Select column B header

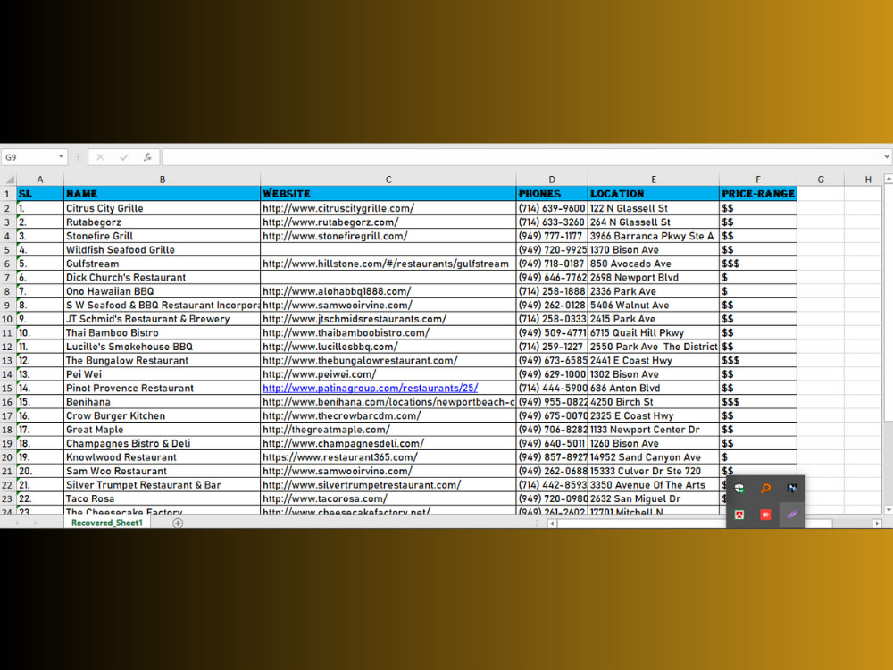pos(163,180)
